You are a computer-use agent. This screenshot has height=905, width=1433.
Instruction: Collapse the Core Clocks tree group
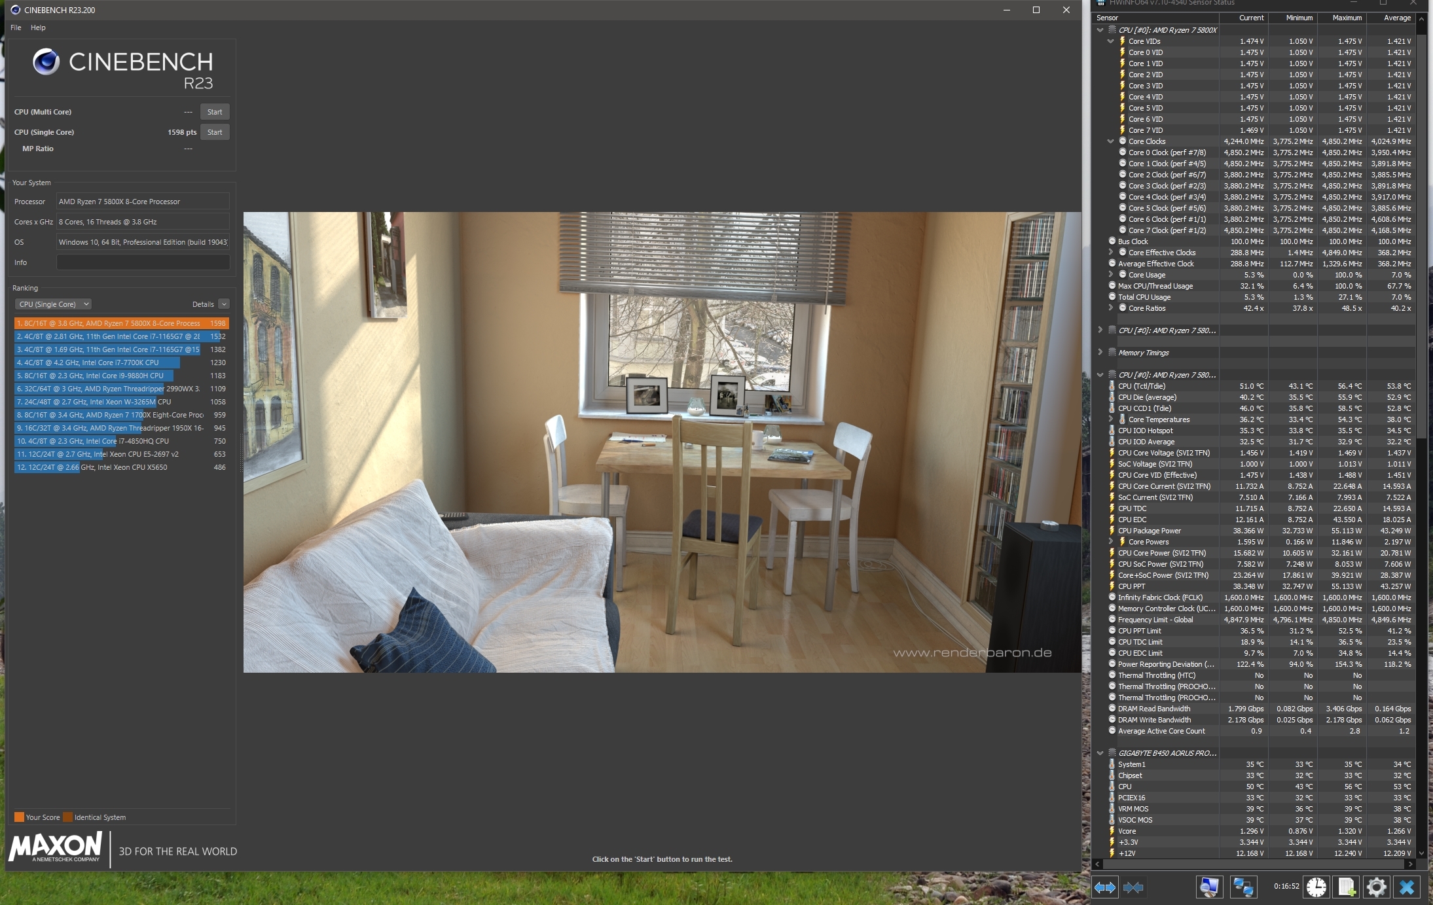click(x=1110, y=141)
